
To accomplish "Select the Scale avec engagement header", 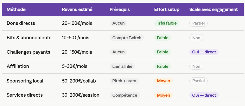I will coord(214,9).
